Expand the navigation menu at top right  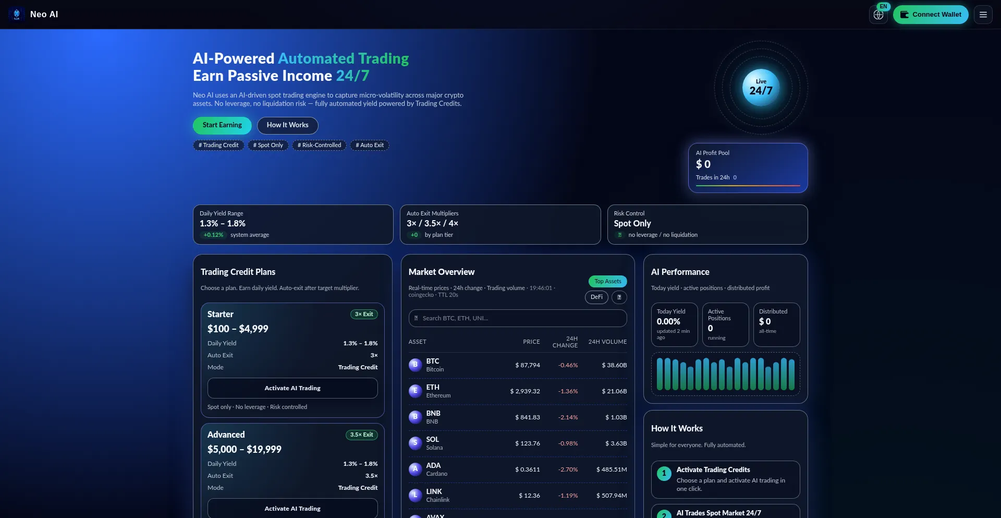coord(983,14)
